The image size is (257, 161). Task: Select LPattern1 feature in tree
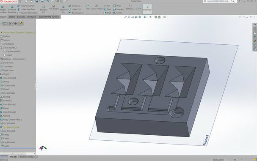pyautogui.click(x=6, y=101)
